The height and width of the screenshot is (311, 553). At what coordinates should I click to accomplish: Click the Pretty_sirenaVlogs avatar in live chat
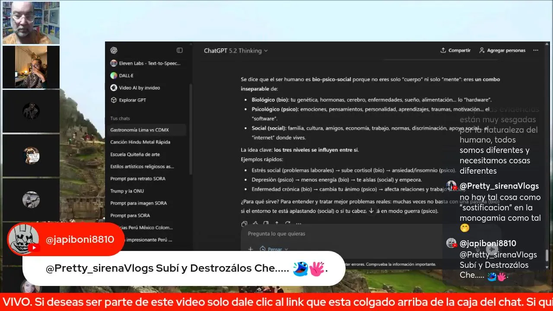[x=451, y=186]
